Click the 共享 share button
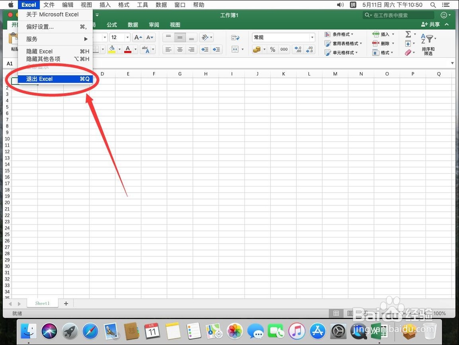The image size is (459, 345). 431,24
